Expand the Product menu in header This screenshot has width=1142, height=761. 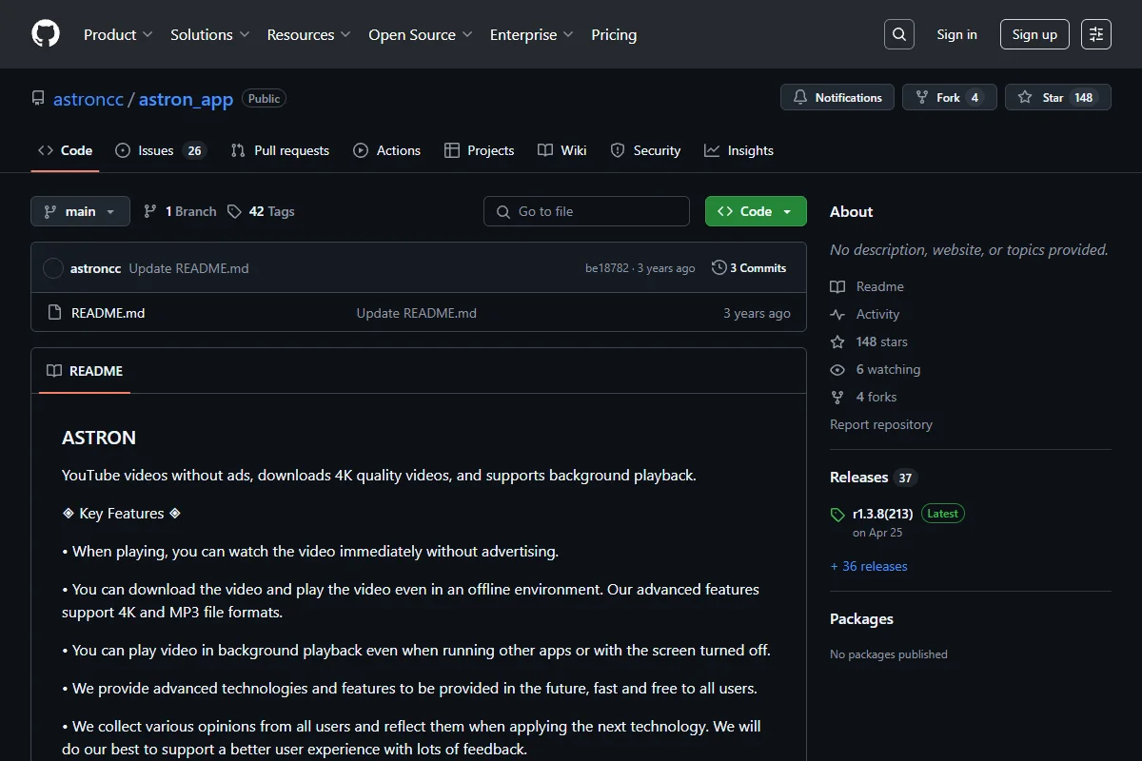(118, 34)
